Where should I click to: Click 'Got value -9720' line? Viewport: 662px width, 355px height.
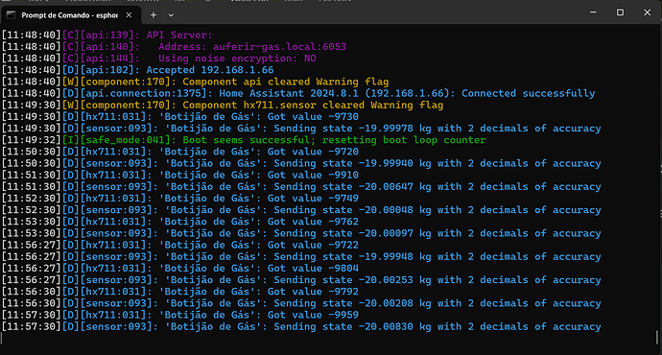click(180, 152)
